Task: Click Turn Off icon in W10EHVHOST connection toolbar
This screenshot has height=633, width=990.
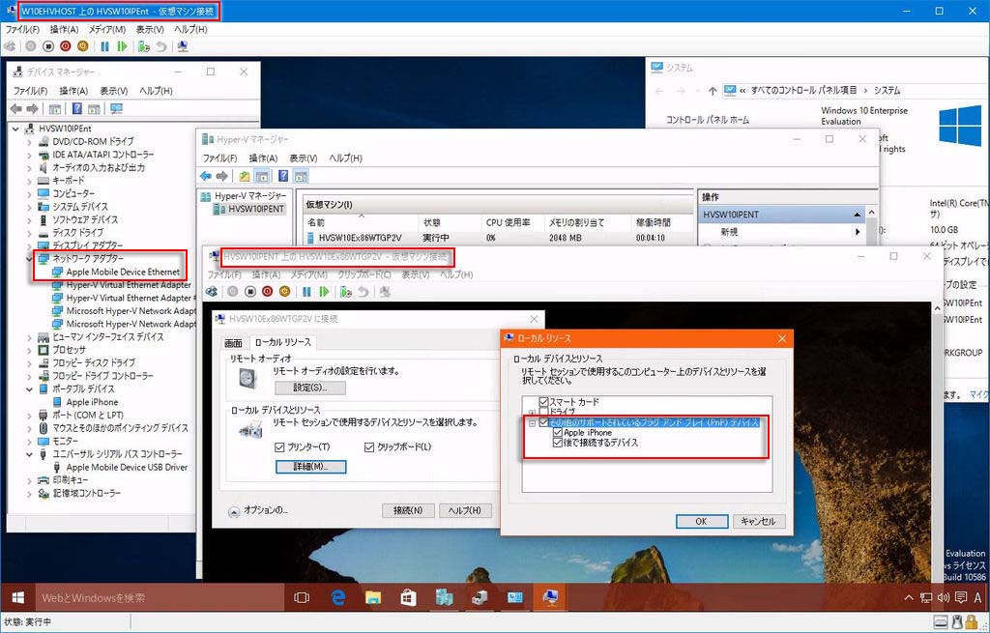Action: (48, 46)
